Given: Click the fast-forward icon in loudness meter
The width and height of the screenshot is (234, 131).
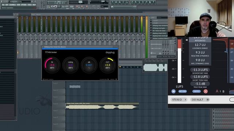Looking at the screenshot, I should pyautogui.click(x=173, y=91).
